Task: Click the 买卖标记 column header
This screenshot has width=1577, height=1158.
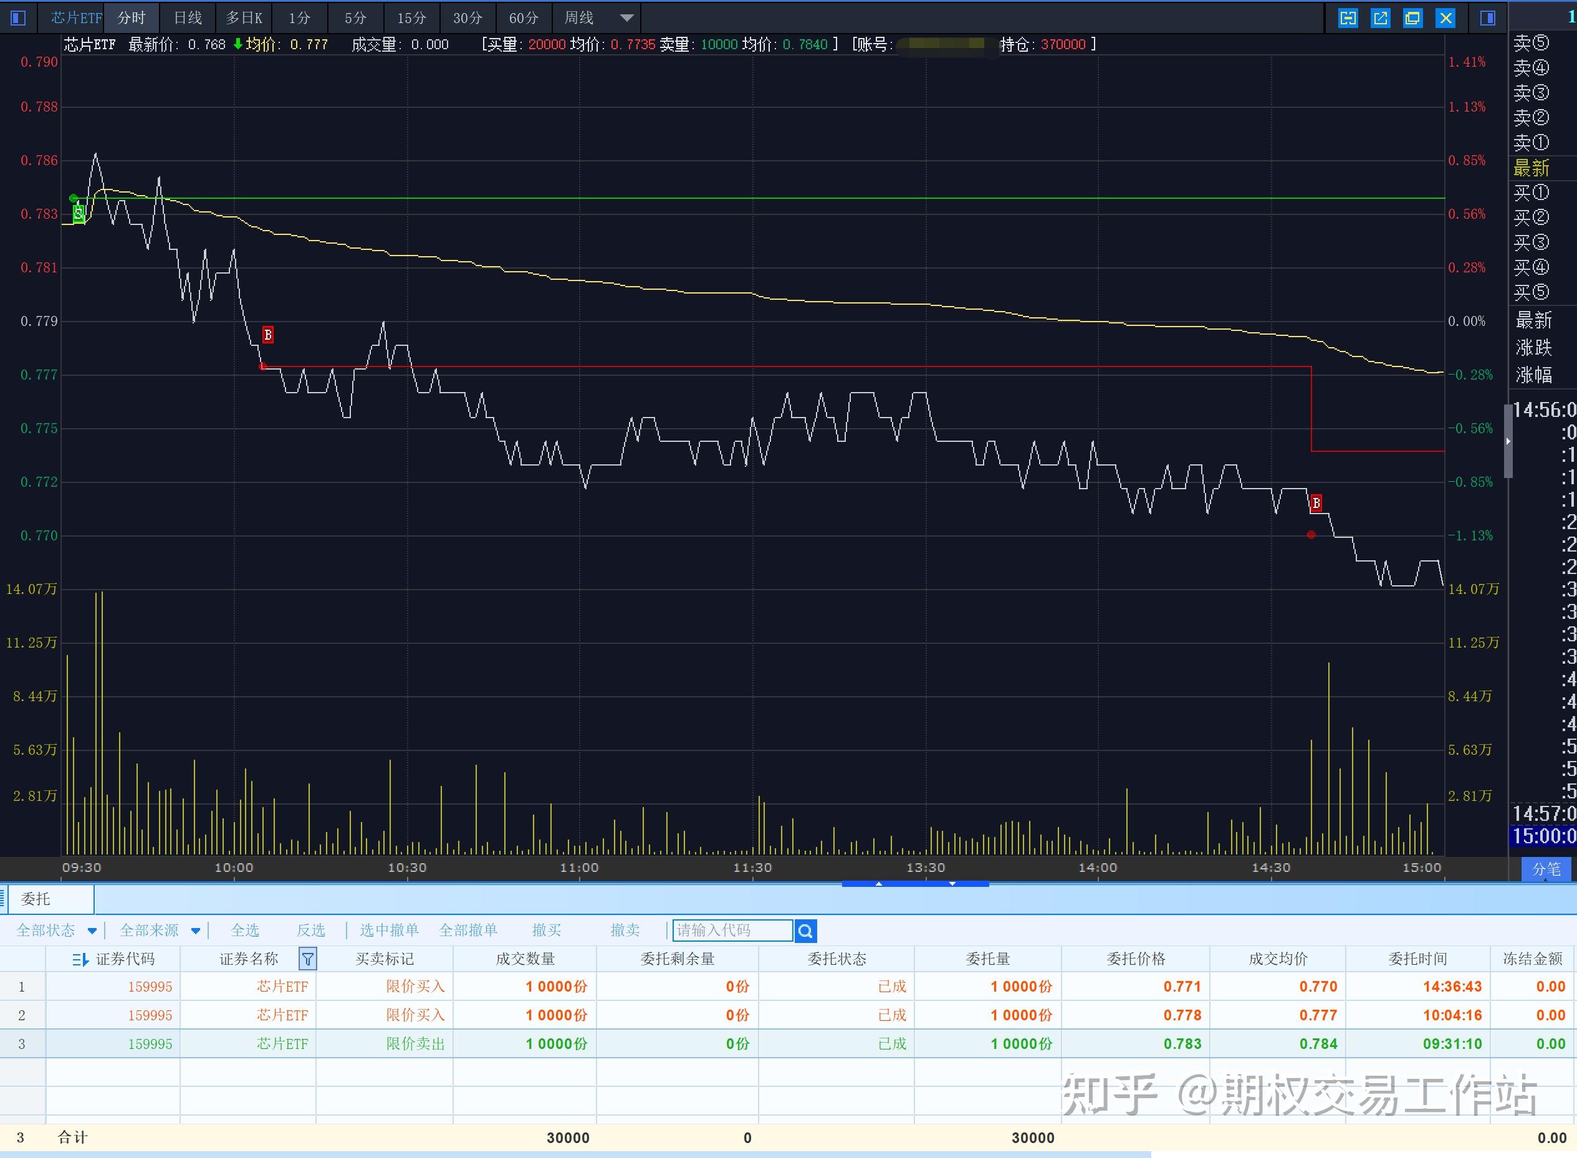Action: pos(385,959)
